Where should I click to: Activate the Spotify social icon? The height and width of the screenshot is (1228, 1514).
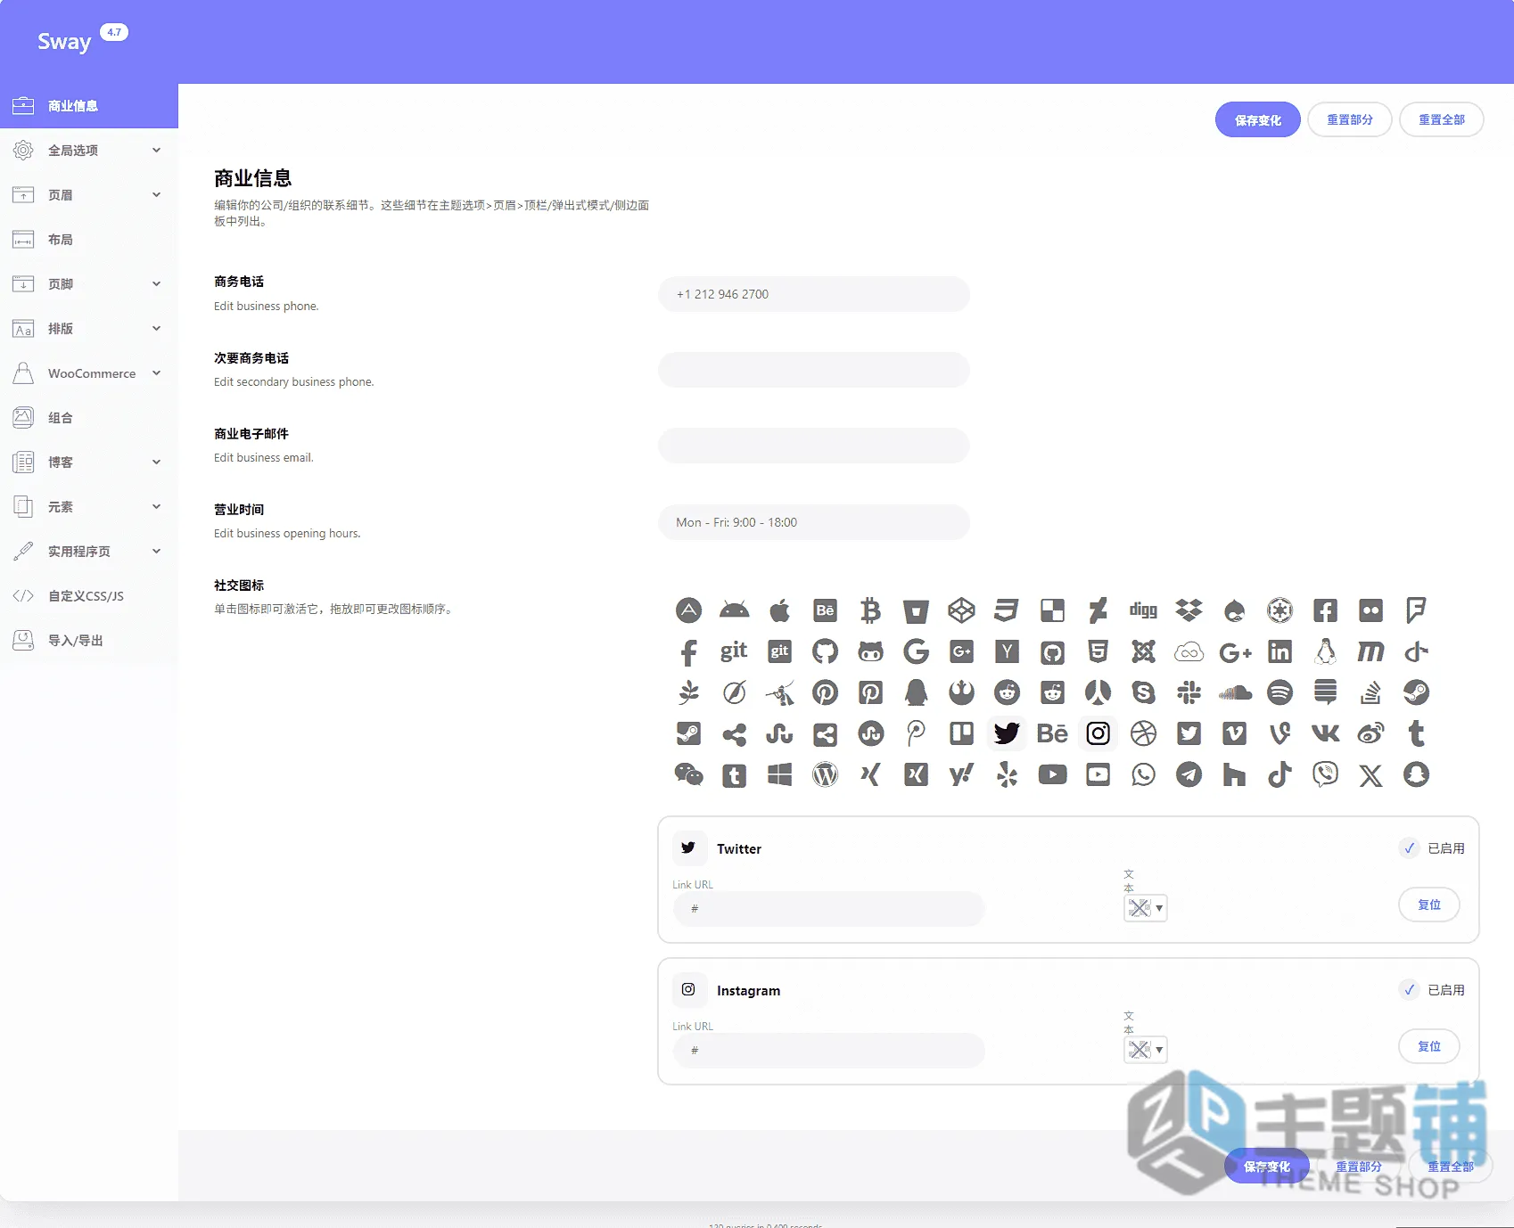pyautogui.click(x=1279, y=692)
